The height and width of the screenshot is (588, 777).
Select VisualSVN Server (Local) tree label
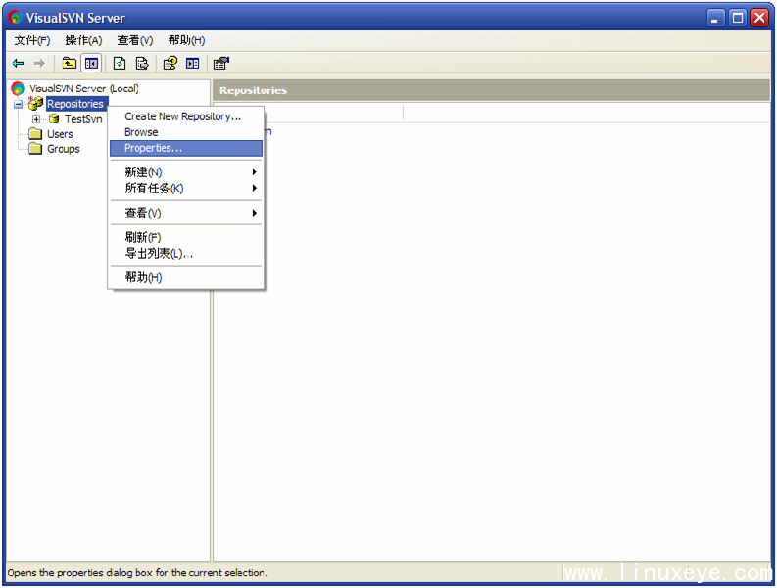tap(83, 89)
